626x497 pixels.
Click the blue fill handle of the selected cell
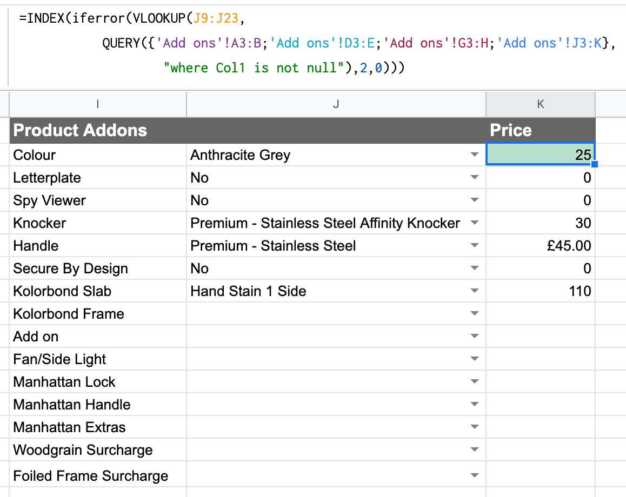tap(594, 165)
